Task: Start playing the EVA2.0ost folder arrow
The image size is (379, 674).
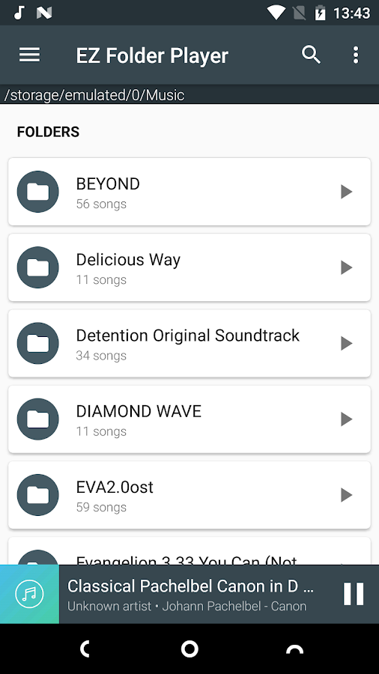Action: 346,495
